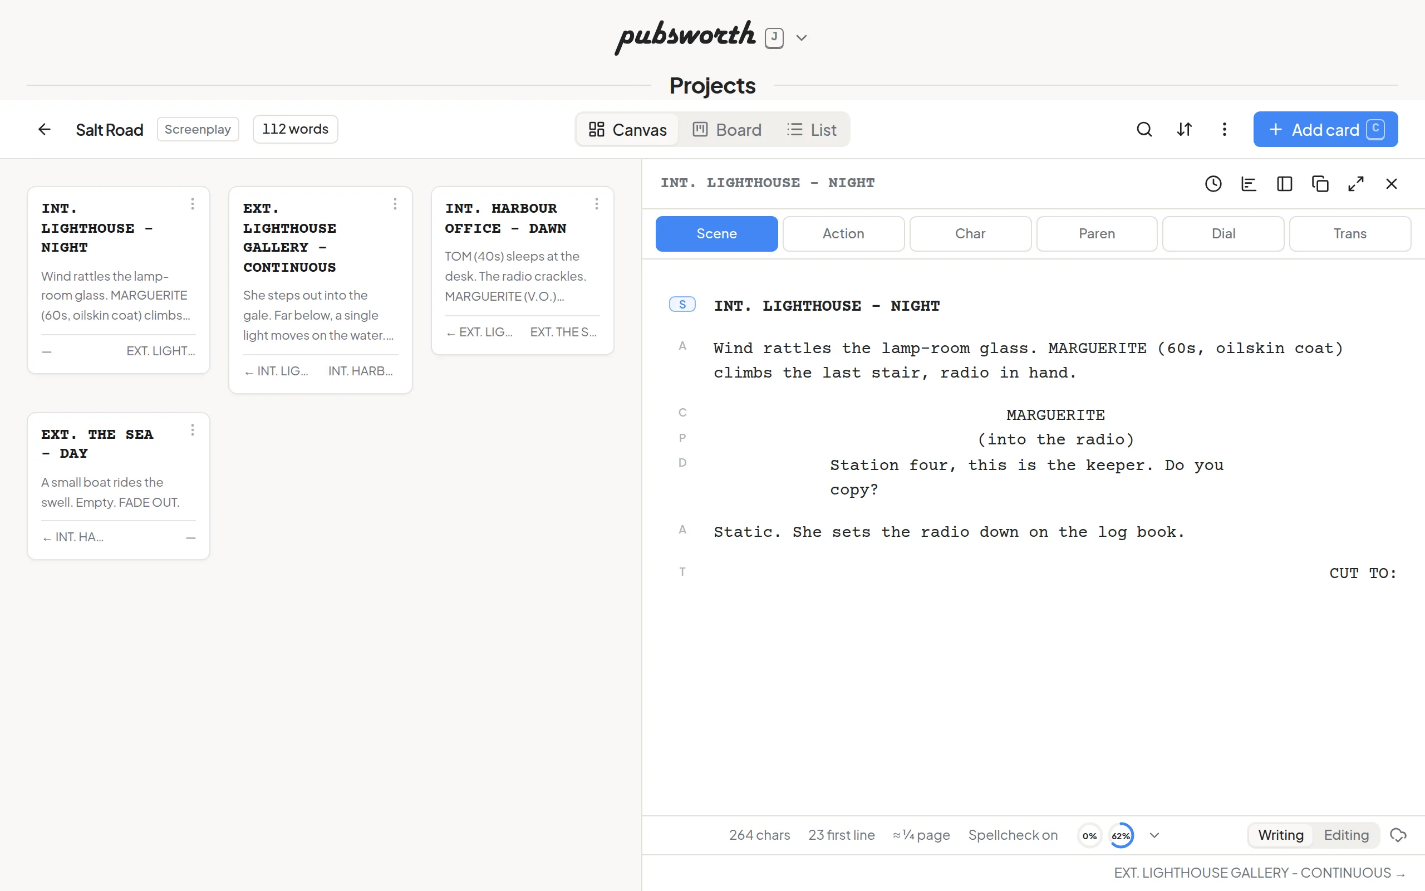Toggle the side panel layout icon
This screenshot has height=891, width=1425.
pos(1284,184)
